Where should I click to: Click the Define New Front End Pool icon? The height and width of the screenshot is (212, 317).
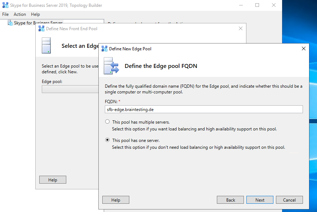[42, 29]
